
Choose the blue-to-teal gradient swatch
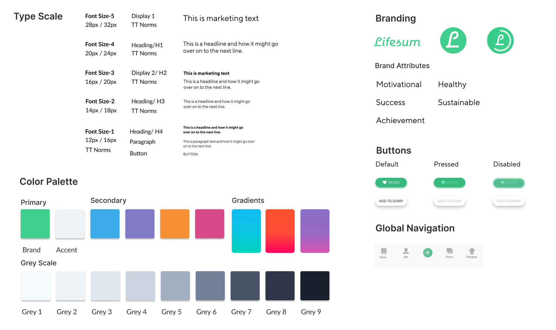pos(246,231)
